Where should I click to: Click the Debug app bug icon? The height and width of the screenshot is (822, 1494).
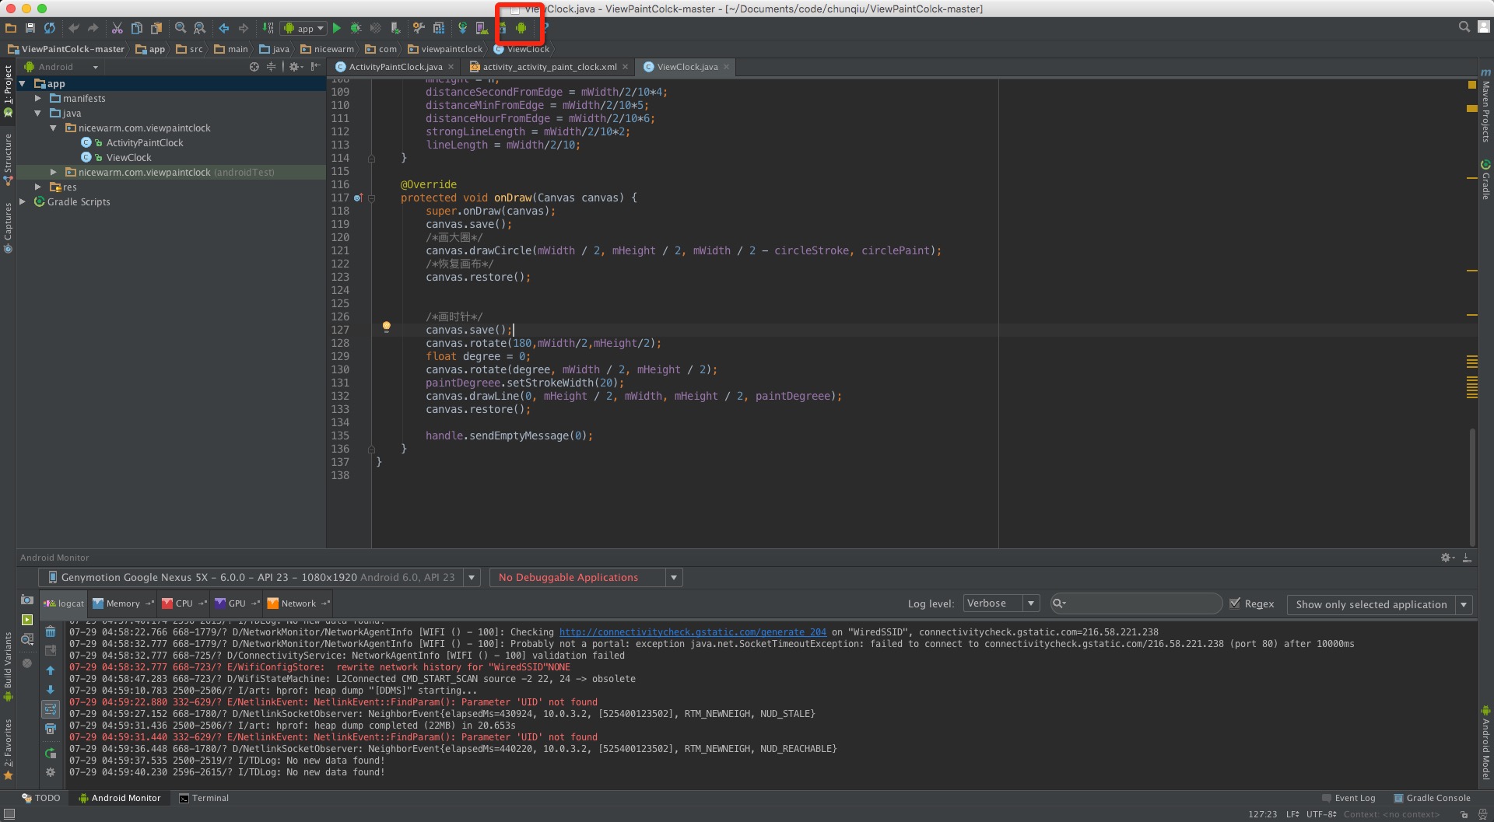coord(356,28)
